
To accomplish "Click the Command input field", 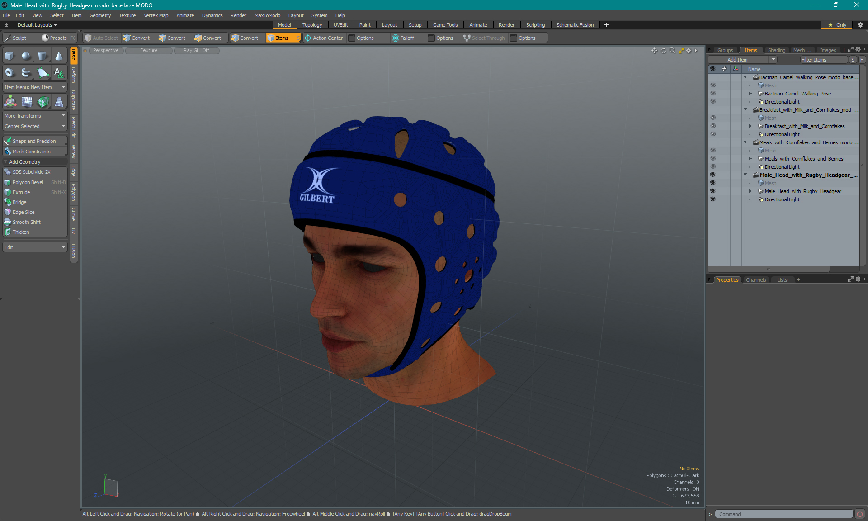I will [783, 514].
